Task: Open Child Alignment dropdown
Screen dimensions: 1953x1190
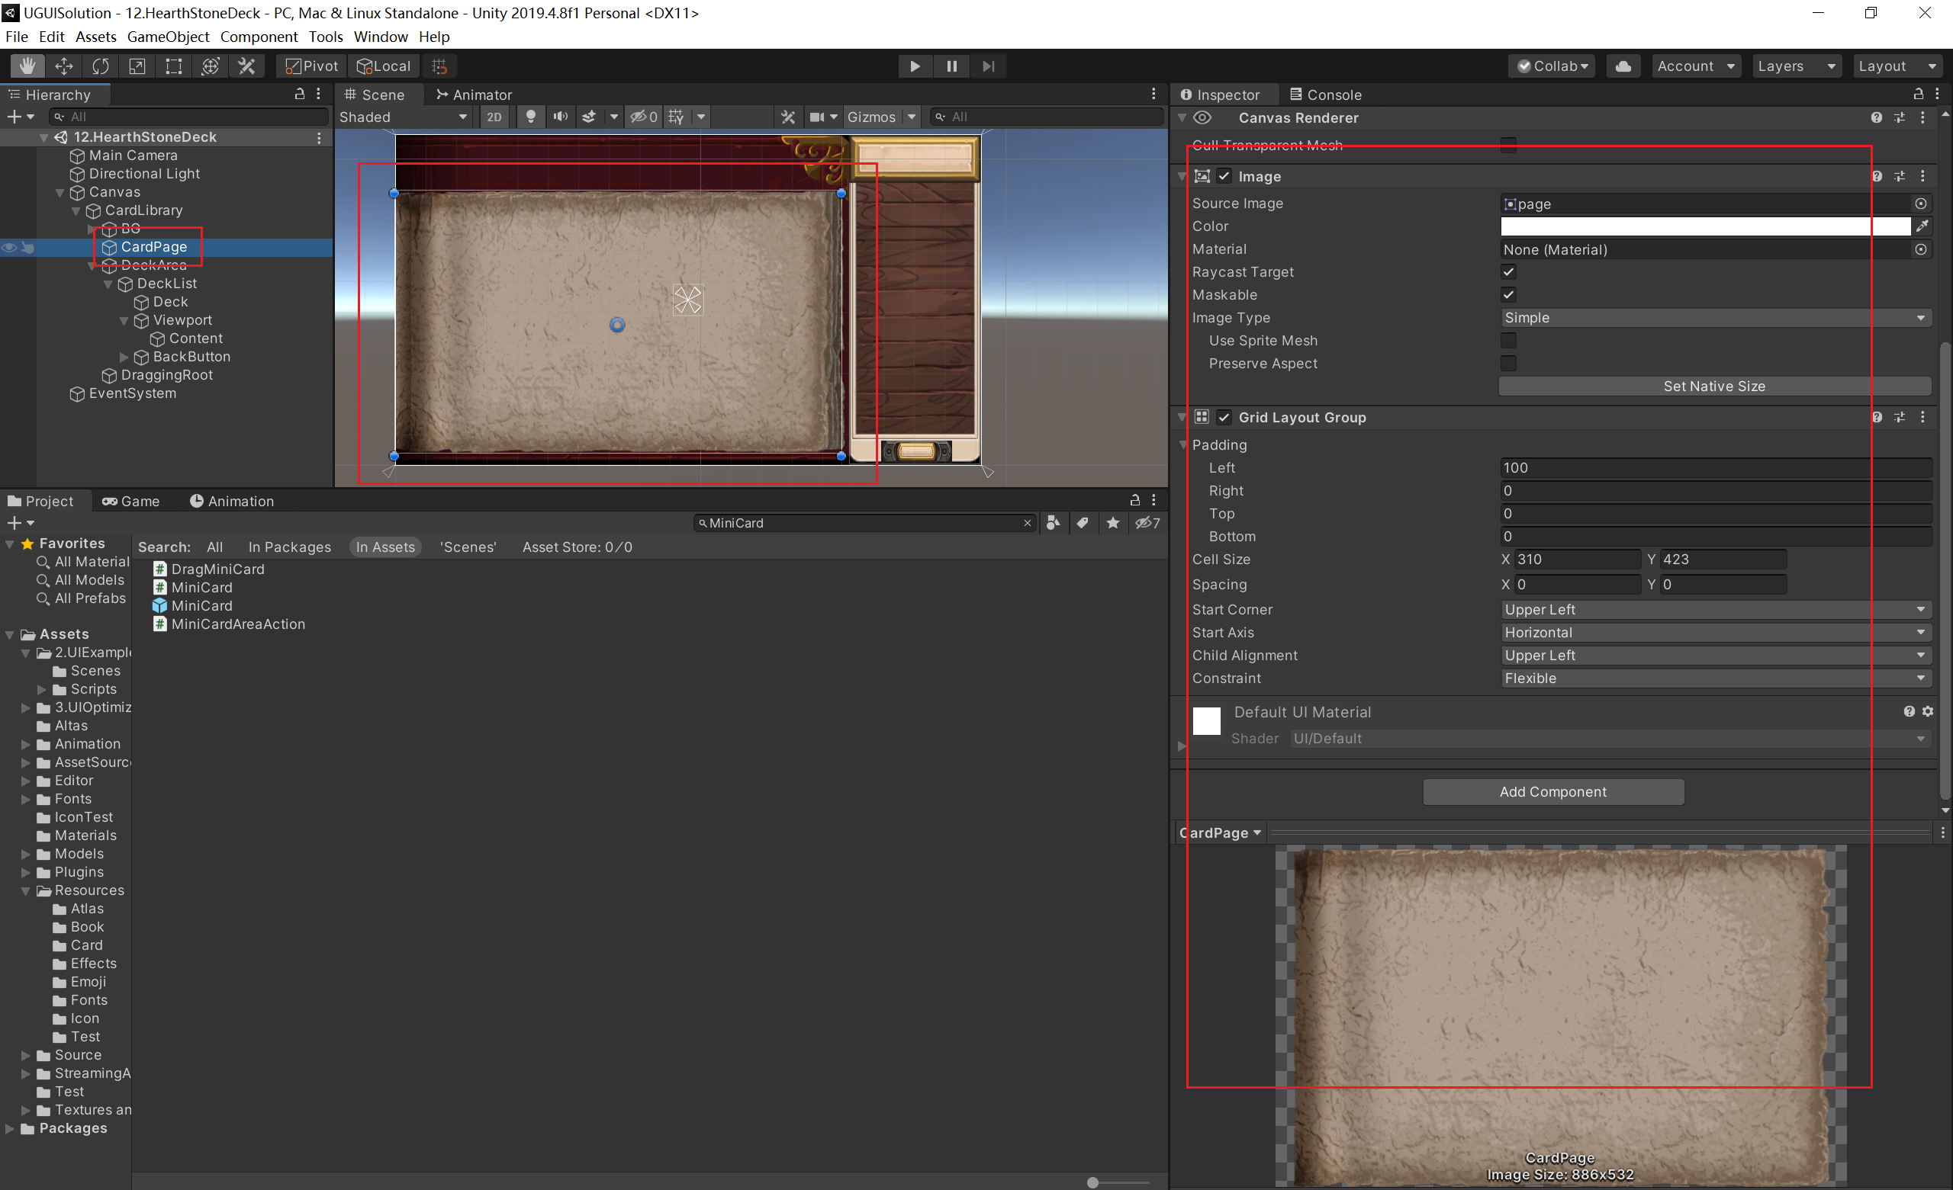Action: (1715, 656)
